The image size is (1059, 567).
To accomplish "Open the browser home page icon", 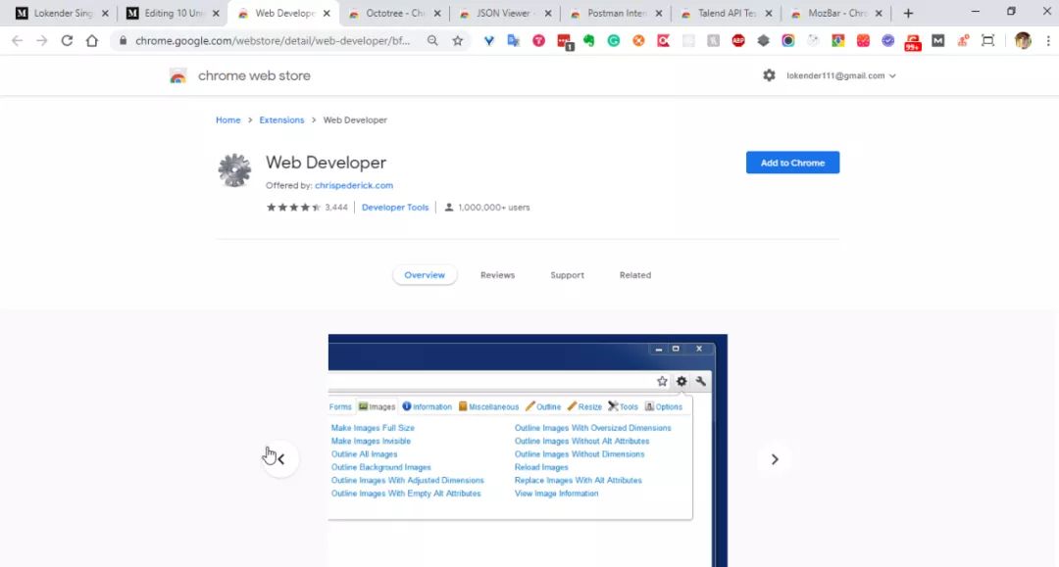I will coord(92,40).
